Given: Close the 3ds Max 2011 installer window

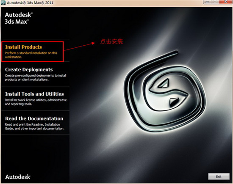Looking at the screenshot, I should click(x=225, y=2).
